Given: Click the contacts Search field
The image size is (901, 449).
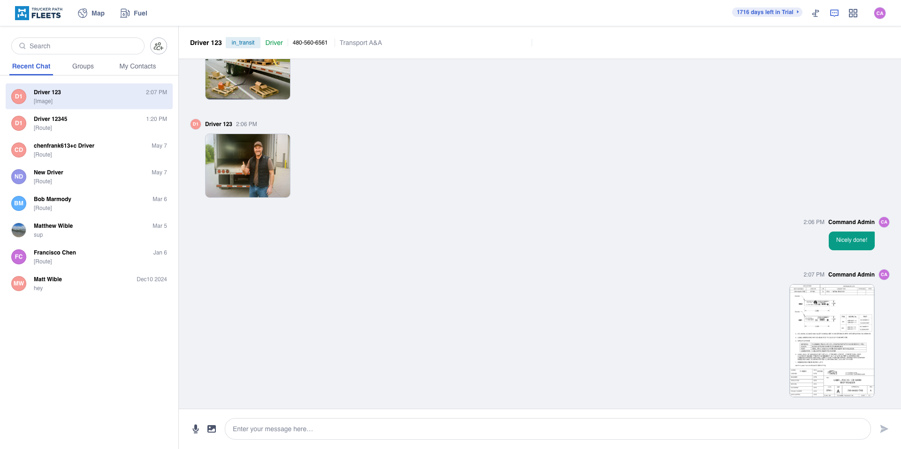Looking at the screenshot, I should pos(78,46).
